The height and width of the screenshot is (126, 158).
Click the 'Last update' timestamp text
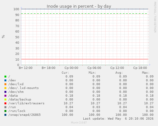(118, 119)
